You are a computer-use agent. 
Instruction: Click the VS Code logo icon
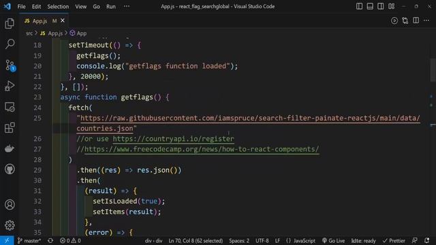click(7, 6)
